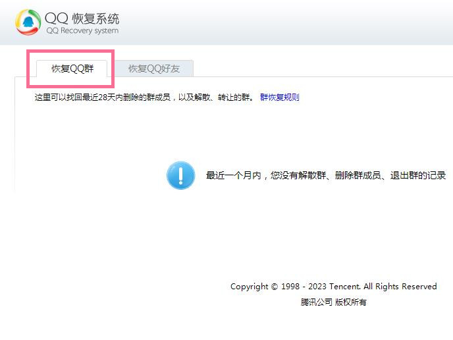Click the QQ penguin logo icon
453x340 pixels.
(28, 22)
